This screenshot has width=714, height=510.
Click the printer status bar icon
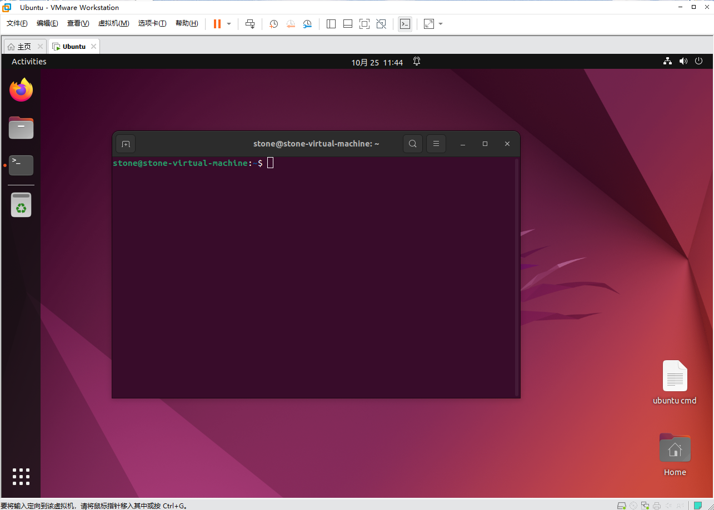coord(657,506)
